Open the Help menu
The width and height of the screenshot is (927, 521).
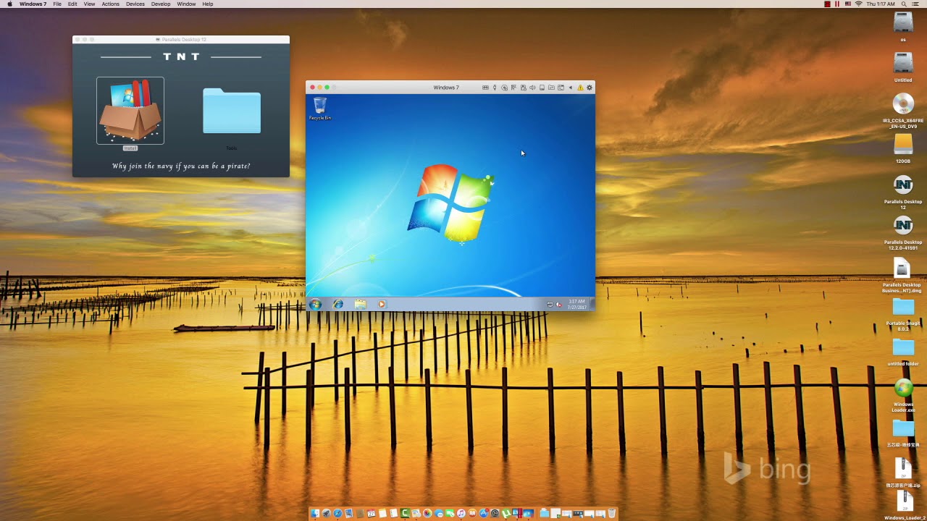[208, 4]
